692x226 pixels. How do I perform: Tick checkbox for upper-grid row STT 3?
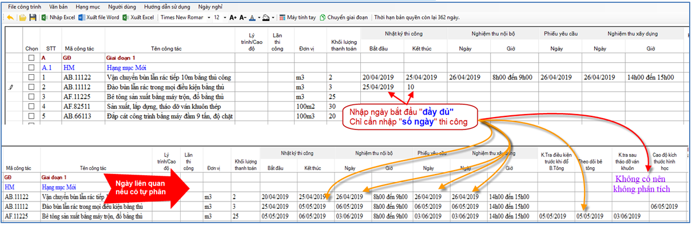(31, 96)
